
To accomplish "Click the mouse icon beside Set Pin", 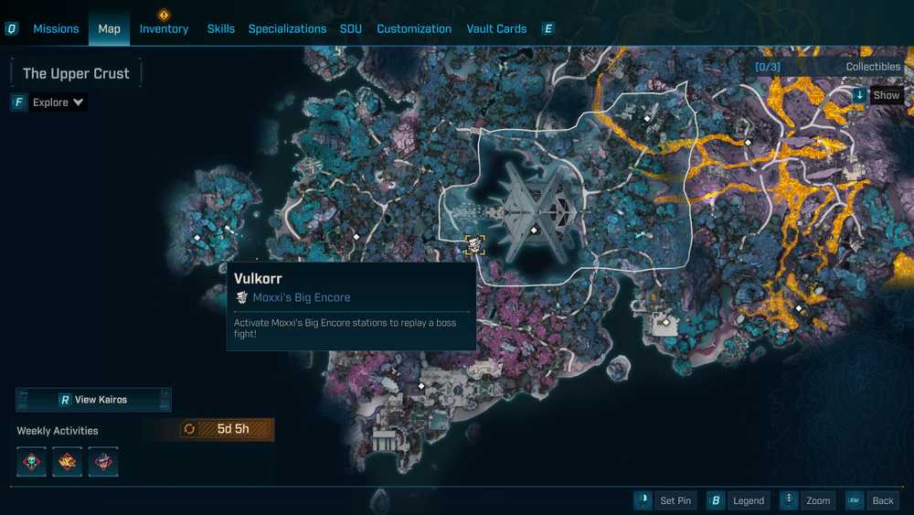I will pyautogui.click(x=643, y=500).
